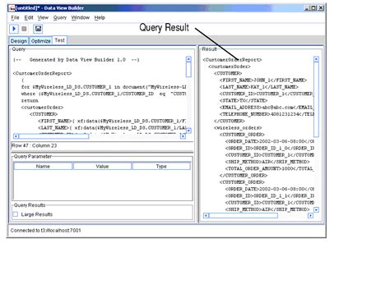Click the Result pane scroll right arrow
Viewport: 390px width, 303px height.
pyautogui.click(x=310, y=216)
